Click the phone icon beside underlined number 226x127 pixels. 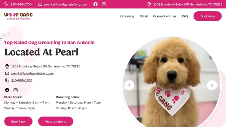click(x=7, y=80)
